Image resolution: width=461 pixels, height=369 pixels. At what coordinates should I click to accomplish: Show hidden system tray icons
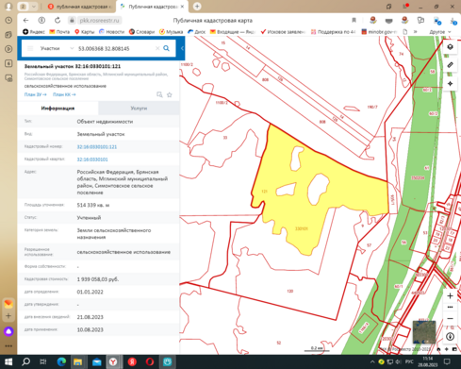(372, 362)
